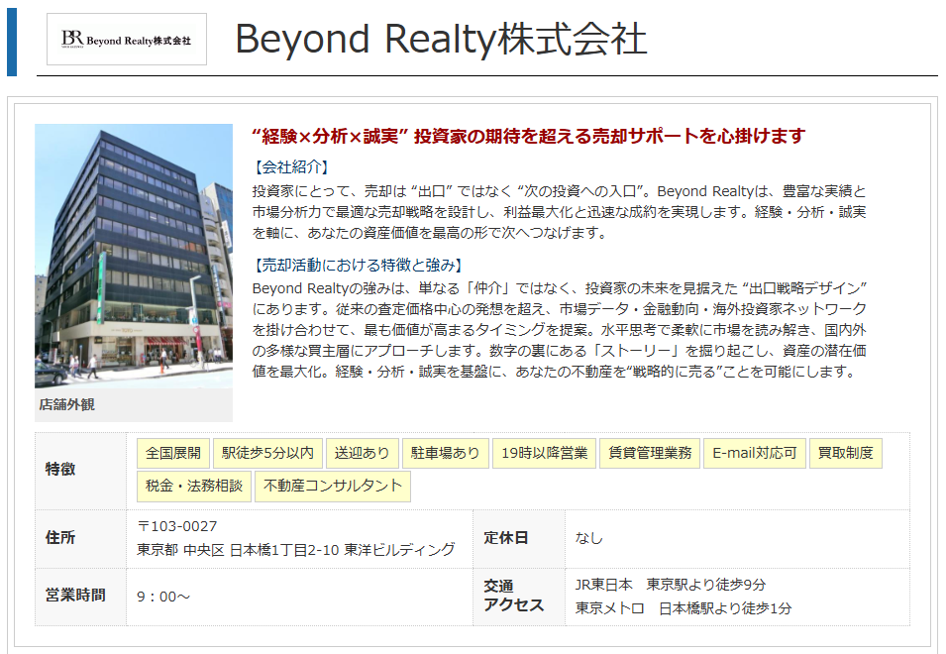Click the 駐車場あり feature tag
Image resolution: width=946 pixels, height=654 pixels.
pos(447,454)
